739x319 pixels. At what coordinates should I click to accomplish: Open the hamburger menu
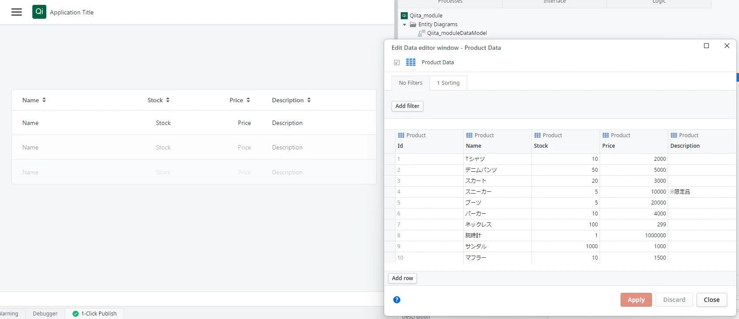(x=17, y=12)
